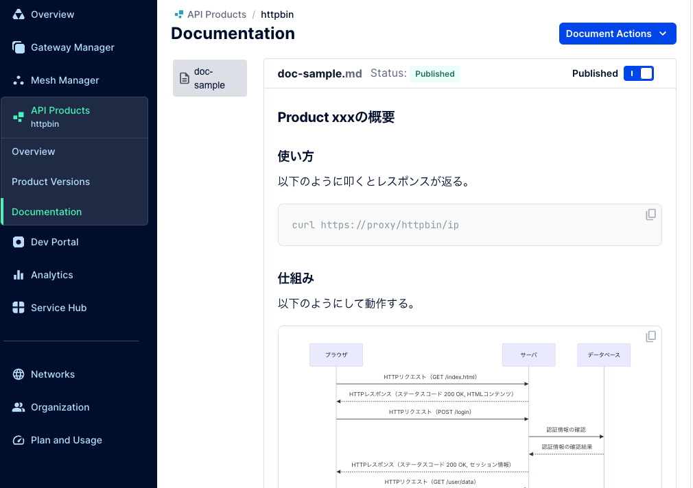Viewport: 693px width, 488px height.
Task: Select the Documentation sidebar item
Action: (x=47, y=212)
